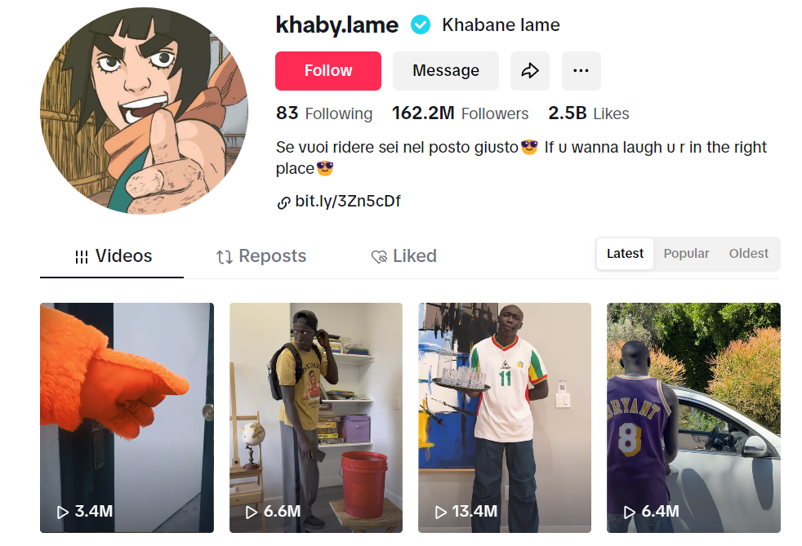Switch sorting to Oldest
Viewport: 802px width, 546px height.
(x=748, y=254)
